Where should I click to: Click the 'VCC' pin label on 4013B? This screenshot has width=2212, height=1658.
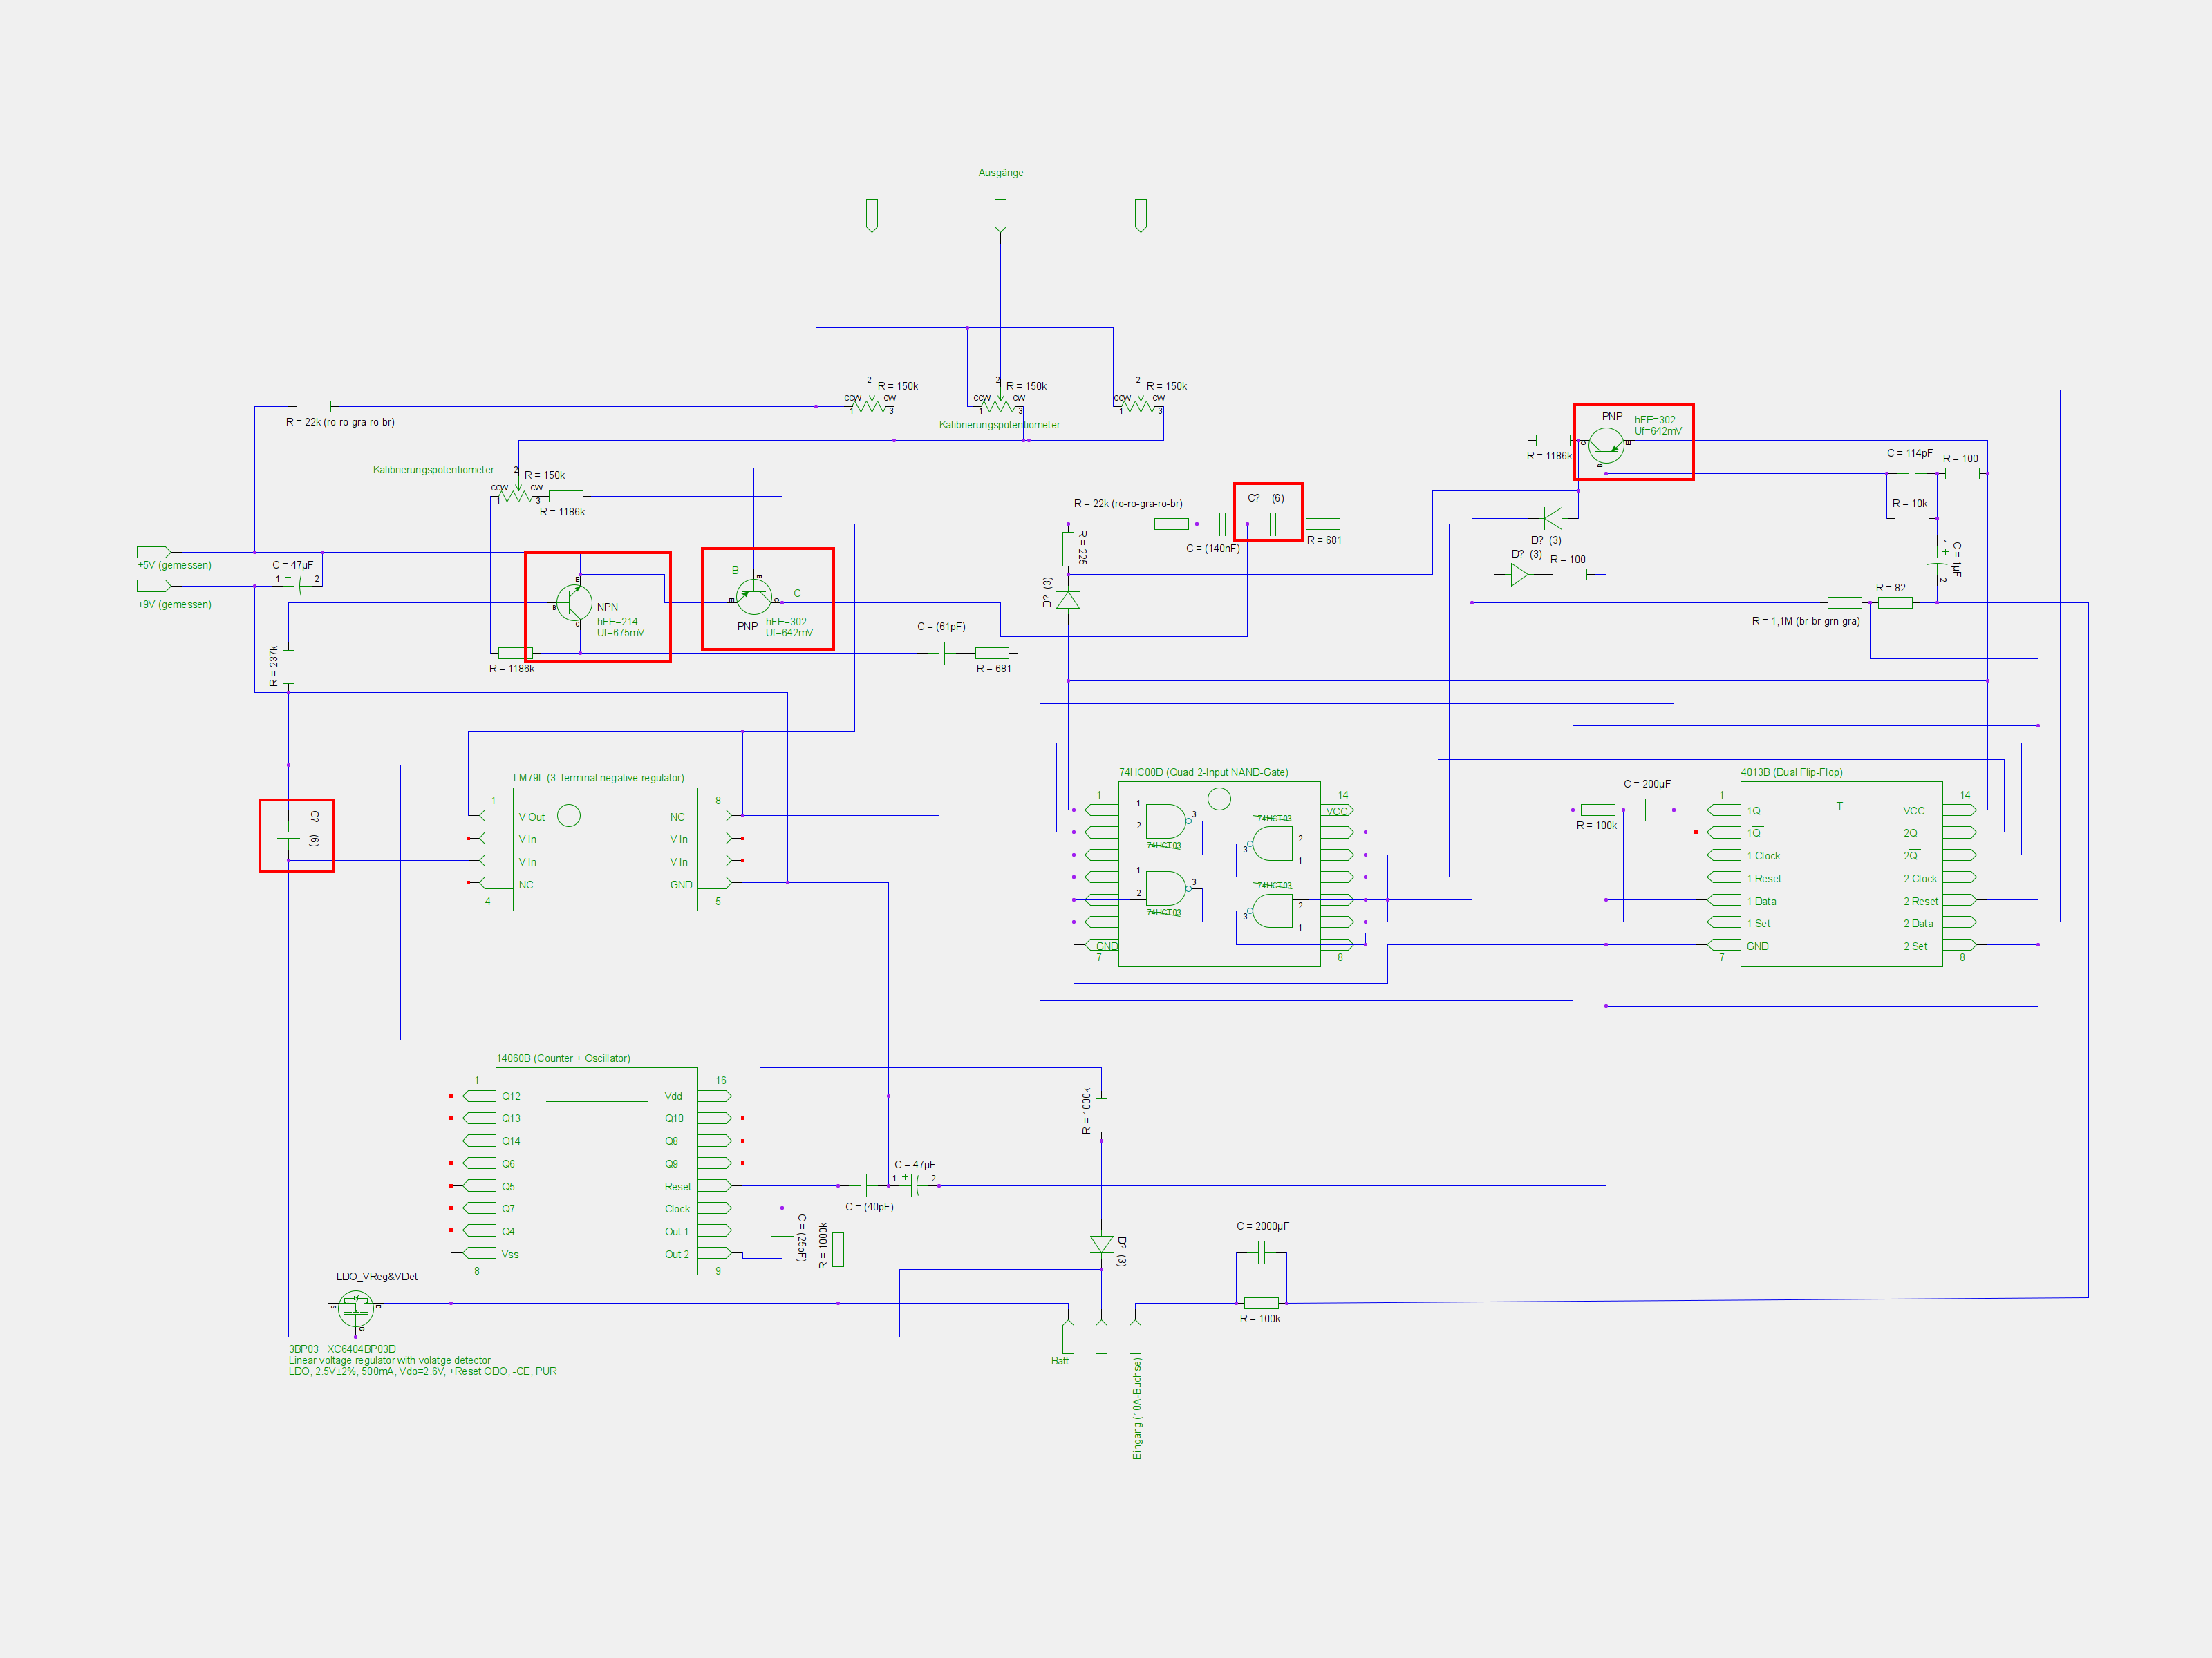tap(1913, 810)
